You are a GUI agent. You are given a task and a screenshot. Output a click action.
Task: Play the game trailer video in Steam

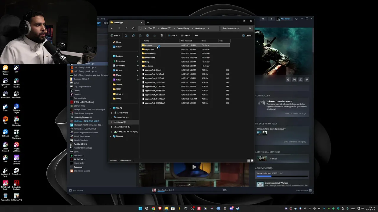[194, 167]
